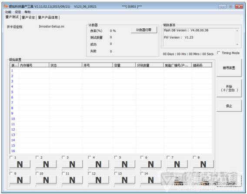Enable the Timing Mode checkbox
Viewport: 247px width, 194px height.
tap(219, 53)
